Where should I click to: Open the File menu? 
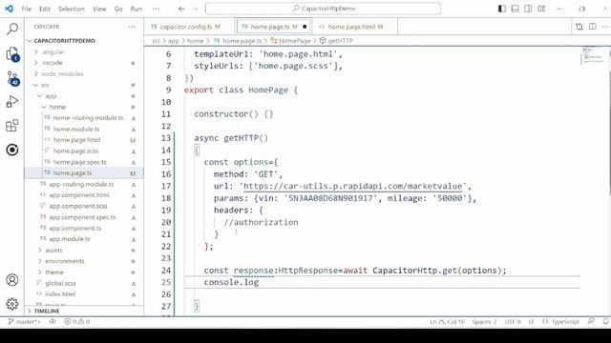(27, 9)
